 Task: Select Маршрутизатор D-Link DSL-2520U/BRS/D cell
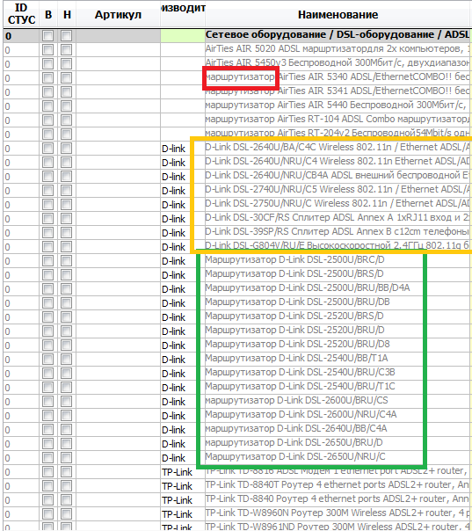(338, 317)
